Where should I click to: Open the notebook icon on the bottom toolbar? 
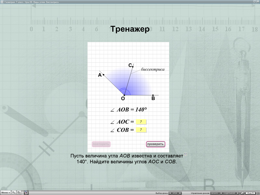[x=26, y=193]
